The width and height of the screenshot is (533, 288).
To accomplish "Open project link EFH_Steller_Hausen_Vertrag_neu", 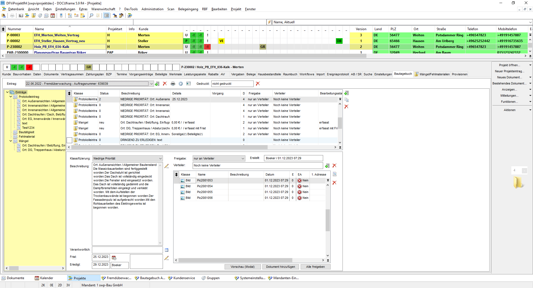I will [x=59, y=41].
